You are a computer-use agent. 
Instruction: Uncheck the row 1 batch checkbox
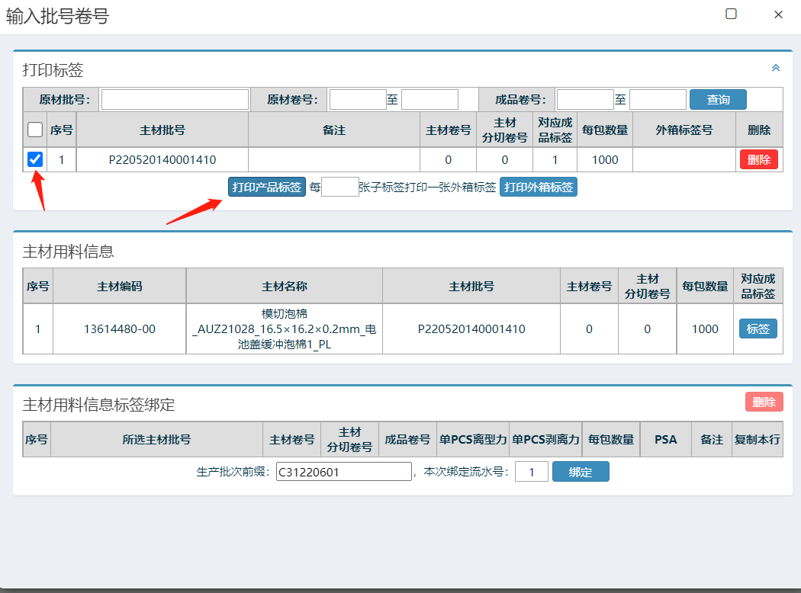pos(35,159)
